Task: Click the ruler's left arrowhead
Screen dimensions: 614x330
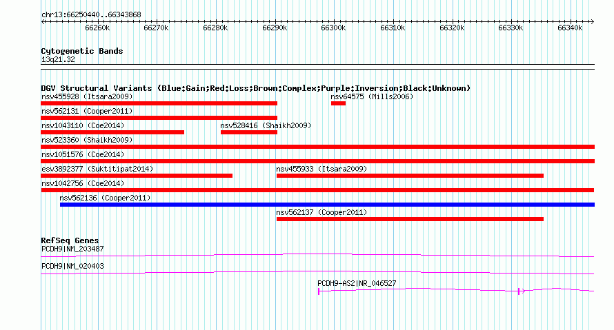Action: pos(43,22)
